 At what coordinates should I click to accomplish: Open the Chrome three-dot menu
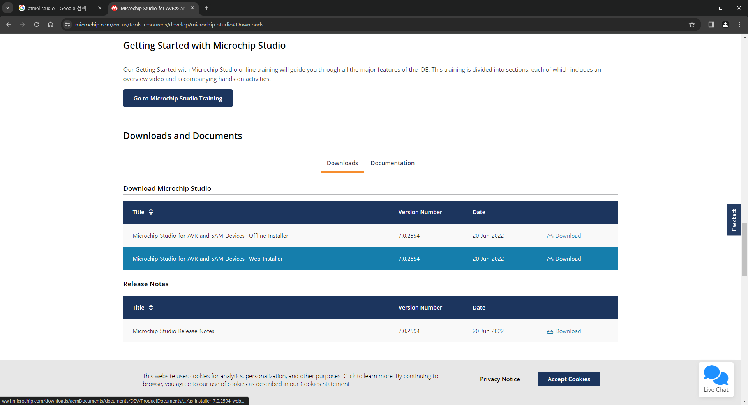click(739, 25)
